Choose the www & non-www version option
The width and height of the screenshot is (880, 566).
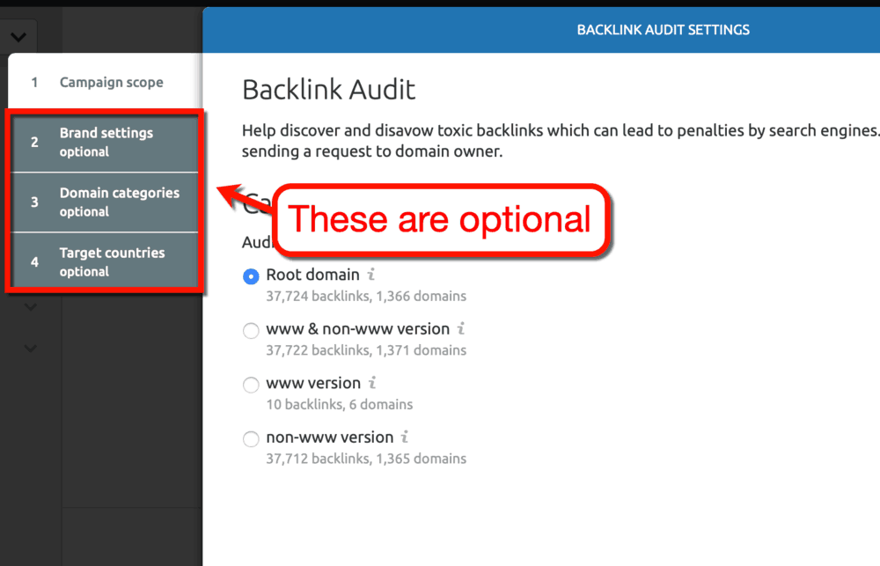[251, 330]
